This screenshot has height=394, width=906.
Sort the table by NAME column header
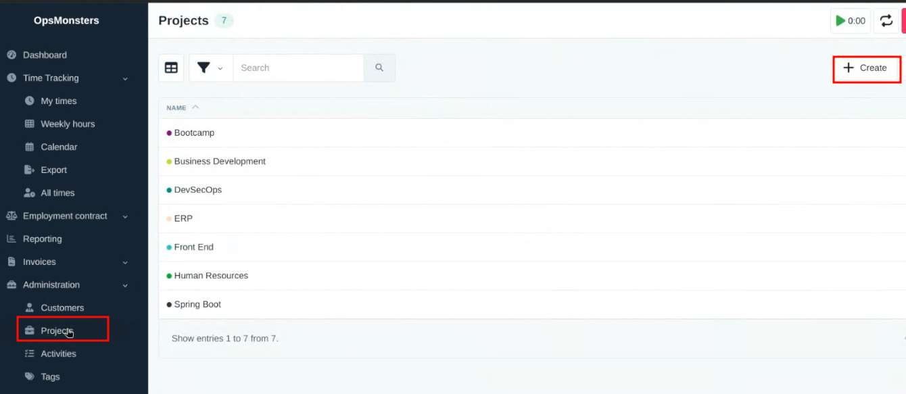176,107
